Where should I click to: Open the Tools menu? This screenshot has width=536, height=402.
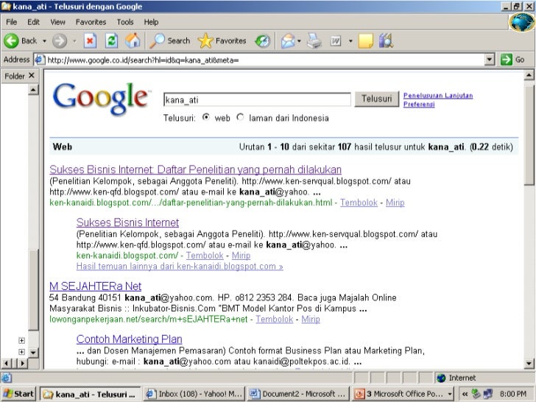point(125,22)
